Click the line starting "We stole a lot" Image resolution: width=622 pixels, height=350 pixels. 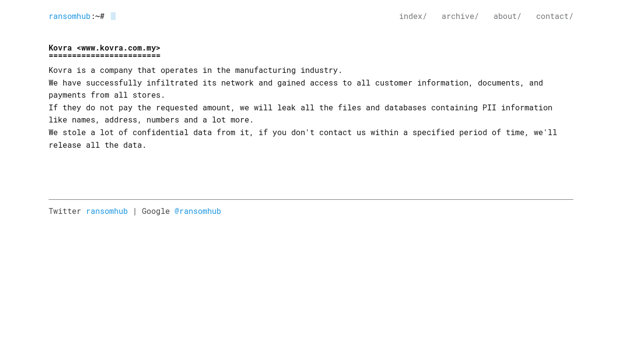coord(303,132)
